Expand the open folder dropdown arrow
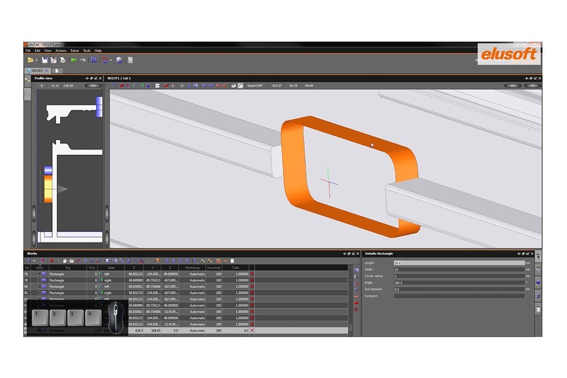 (36, 60)
